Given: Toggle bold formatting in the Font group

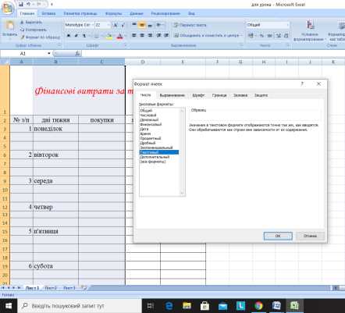Looking at the screenshot, I should coord(69,35).
